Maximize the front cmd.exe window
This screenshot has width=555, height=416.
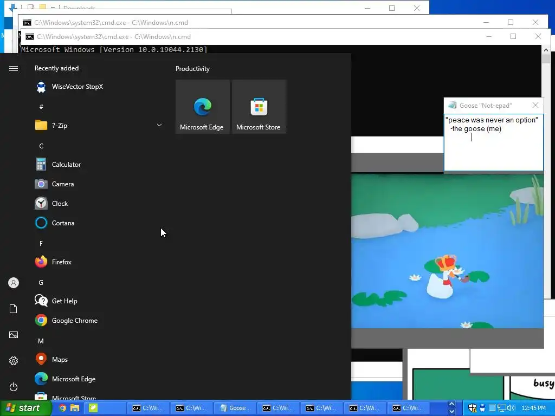(x=513, y=36)
